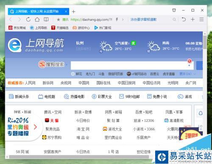This screenshot has width=212, height=164.
Task: Click the vertical scrollbar thumb
Action: 205,42
